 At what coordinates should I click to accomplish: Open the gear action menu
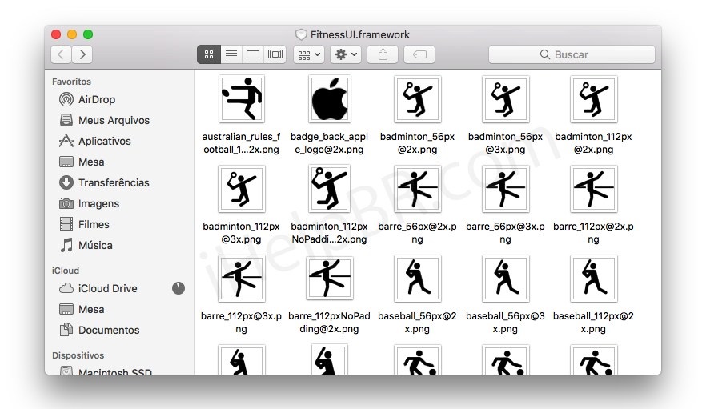pos(346,54)
